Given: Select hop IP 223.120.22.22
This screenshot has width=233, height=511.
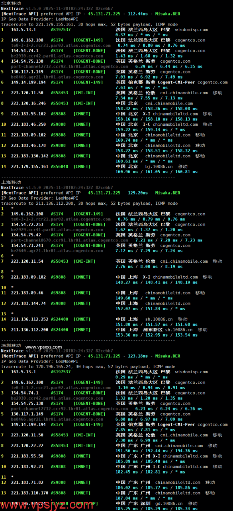Looking at the screenshot, I should click(27, 446).
